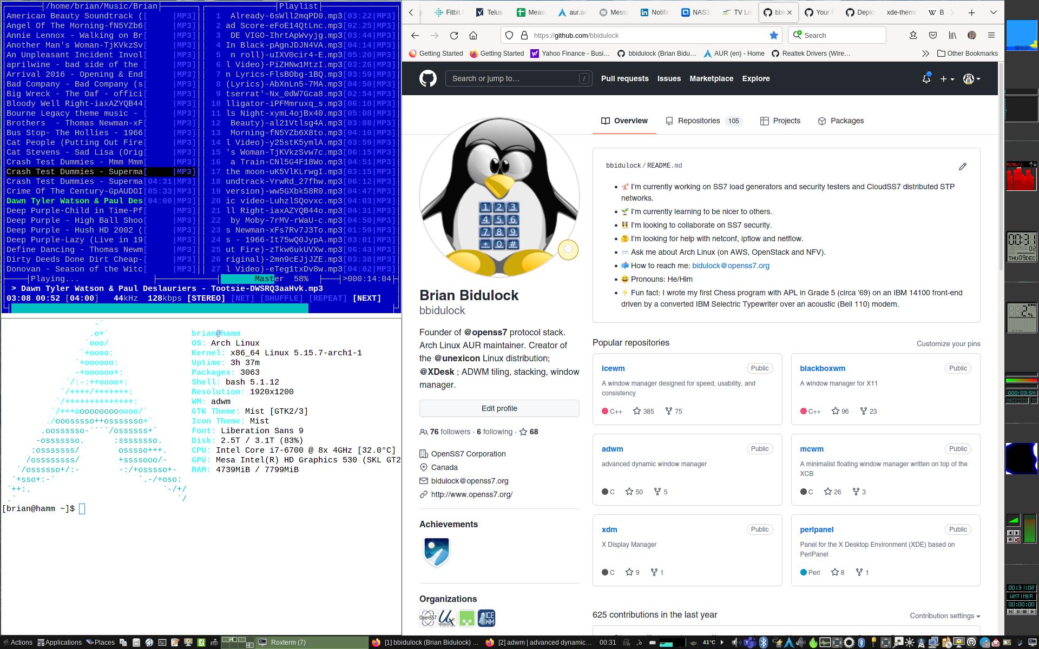Expand the plus create-new dropdown
This screenshot has width=1039, height=649.
click(946, 78)
